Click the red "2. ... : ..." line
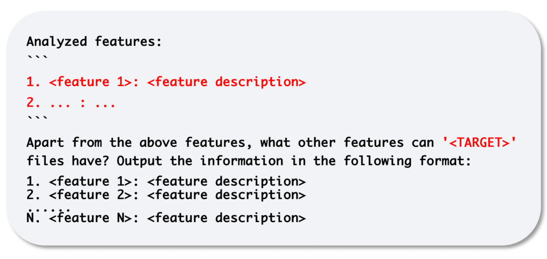The width and height of the screenshot is (547, 259). click(x=71, y=103)
